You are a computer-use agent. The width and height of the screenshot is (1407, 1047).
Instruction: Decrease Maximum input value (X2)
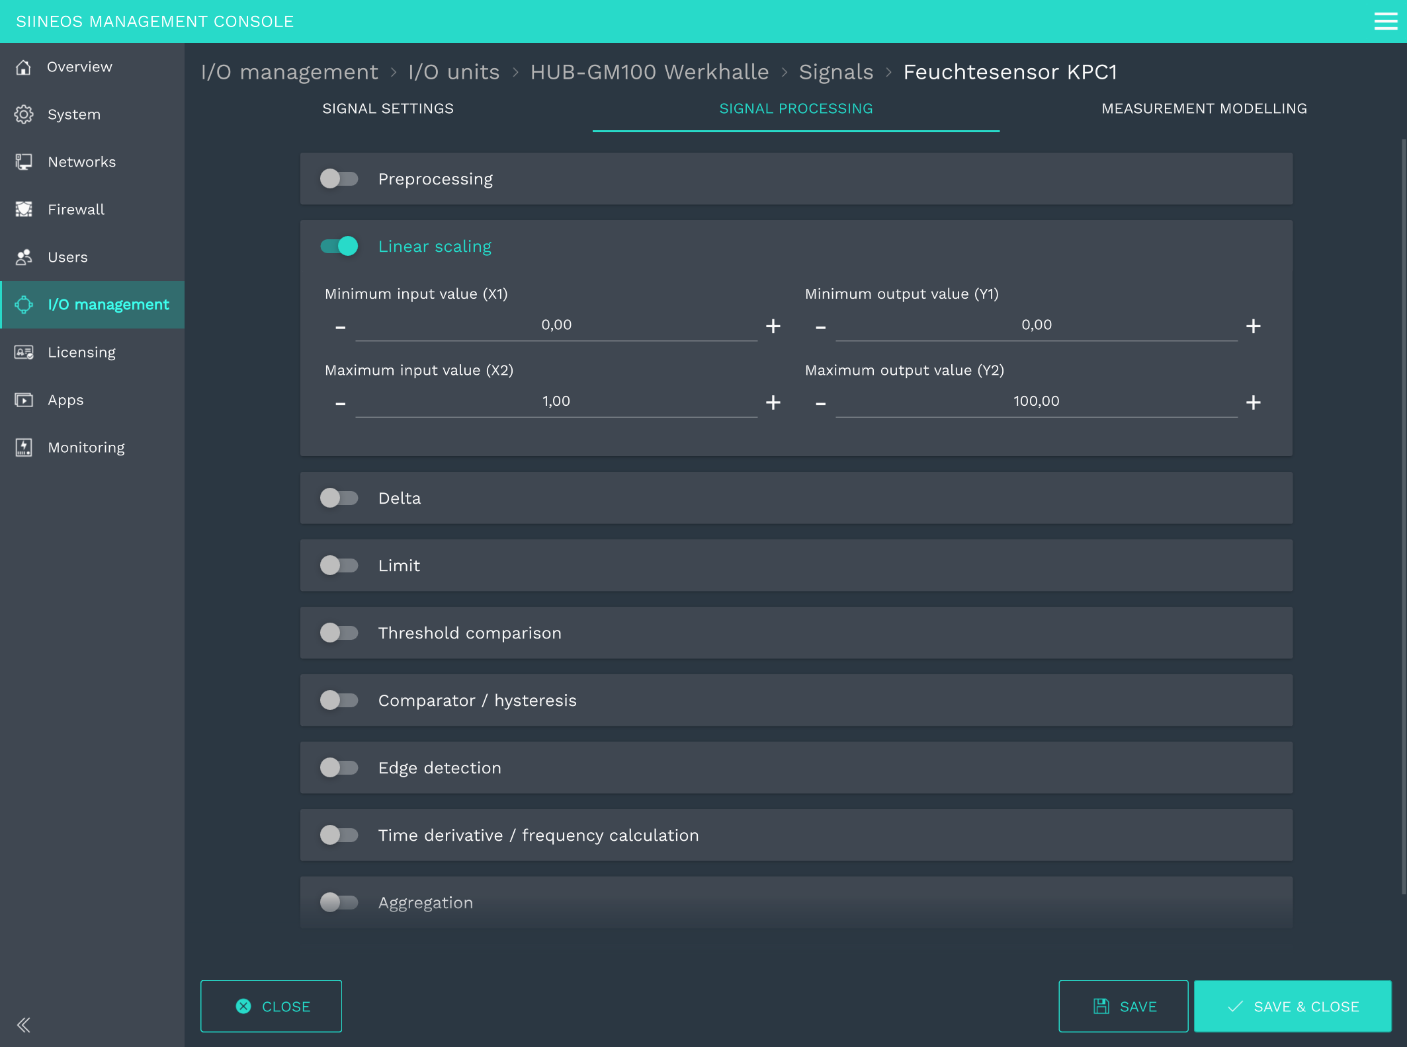[x=341, y=403]
